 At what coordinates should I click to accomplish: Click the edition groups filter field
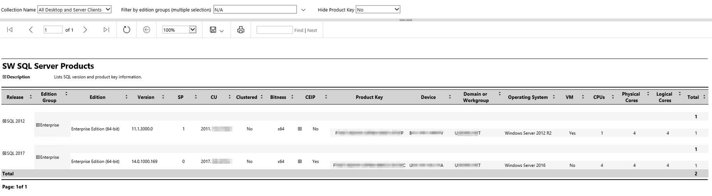255,9
